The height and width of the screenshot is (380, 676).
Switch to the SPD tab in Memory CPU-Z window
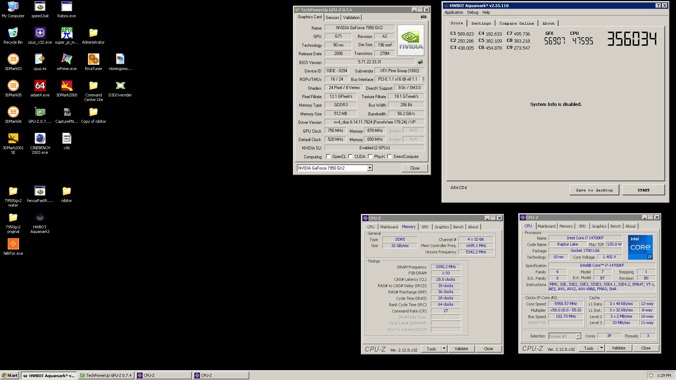click(x=425, y=227)
